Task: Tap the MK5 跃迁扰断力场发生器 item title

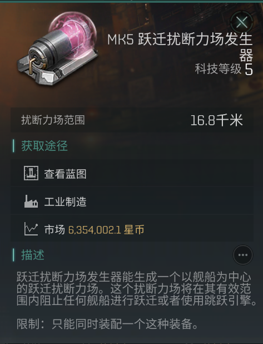Action: (180, 47)
